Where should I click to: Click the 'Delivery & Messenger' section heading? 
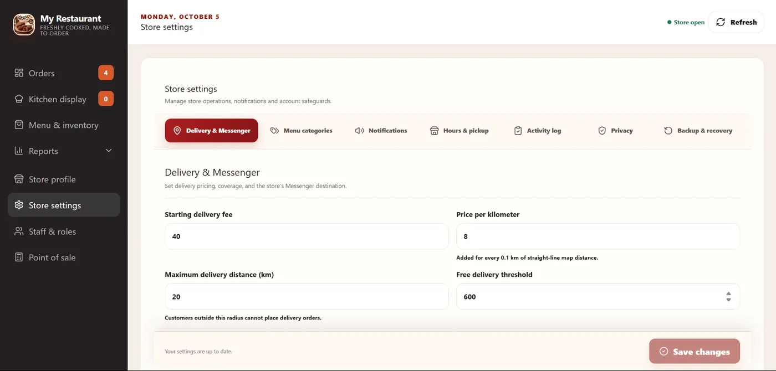212,173
